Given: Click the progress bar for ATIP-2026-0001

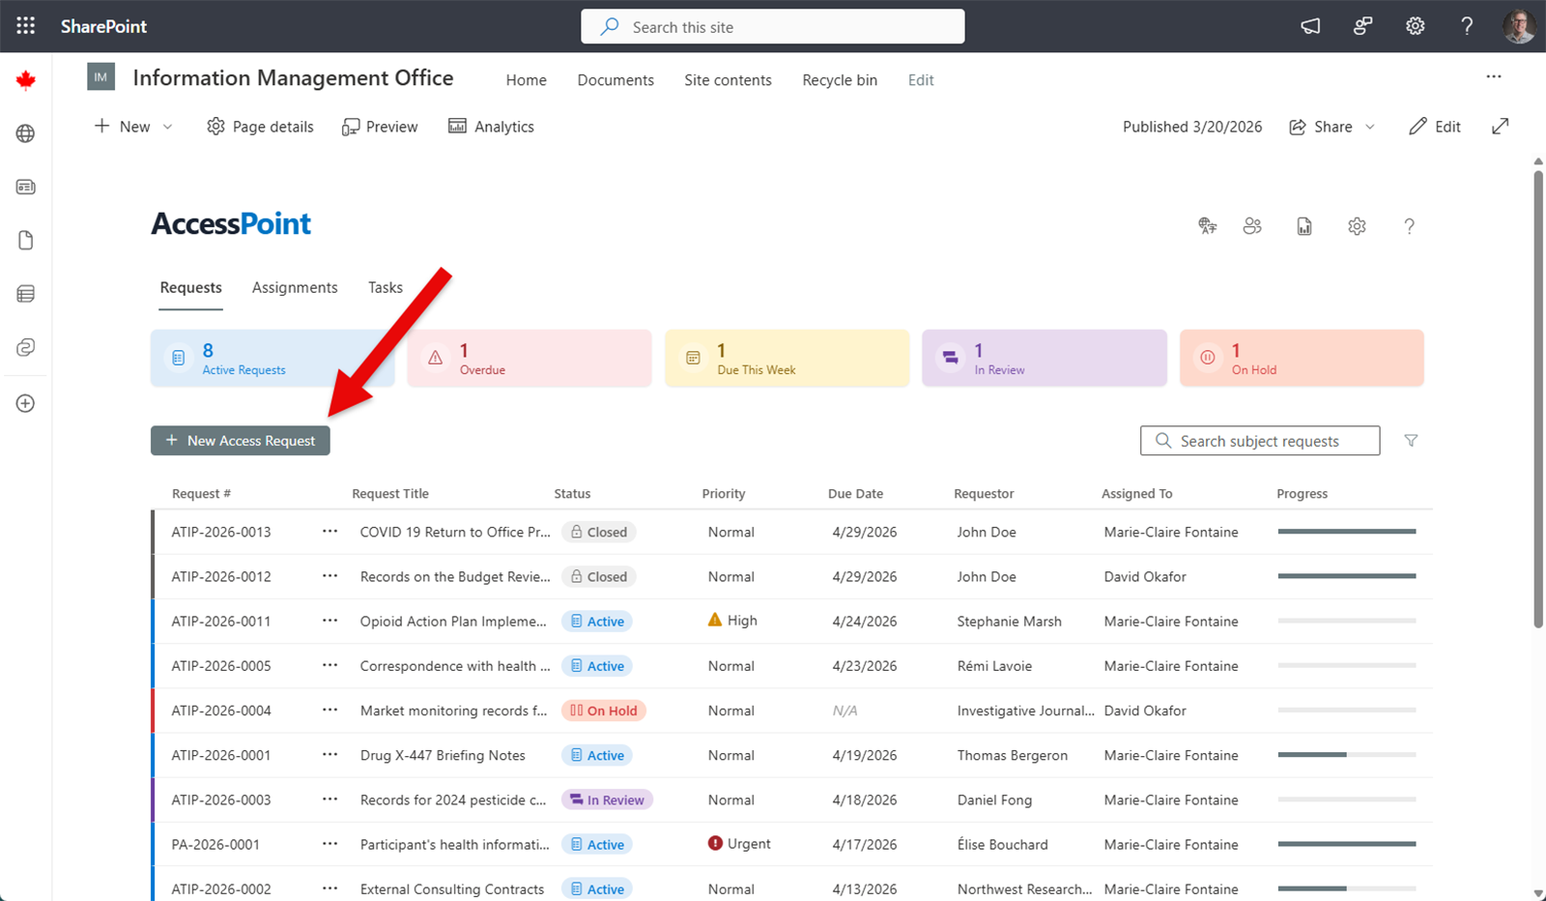Looking at the screenshot, I should coord(1346,755).
